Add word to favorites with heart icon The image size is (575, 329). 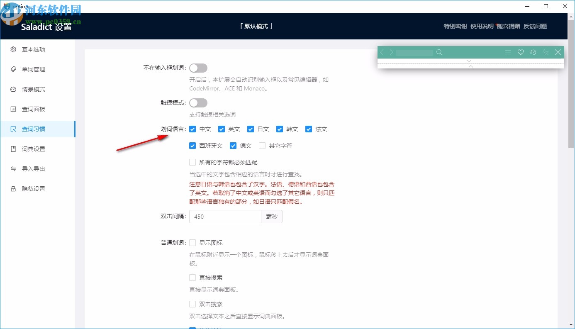tap(520, 52)
